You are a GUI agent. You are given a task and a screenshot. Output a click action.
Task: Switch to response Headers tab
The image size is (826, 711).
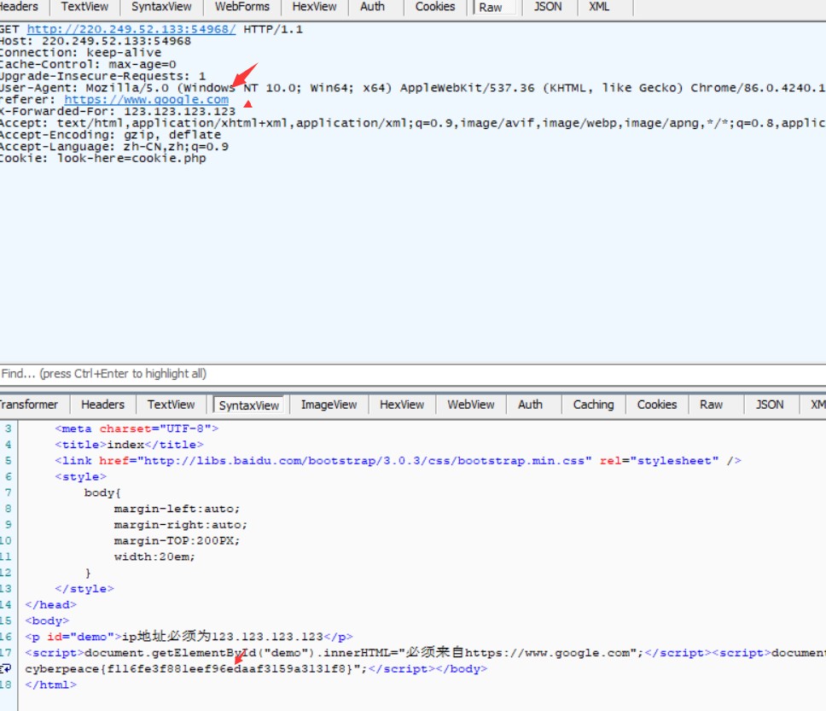tap(102, 405)
